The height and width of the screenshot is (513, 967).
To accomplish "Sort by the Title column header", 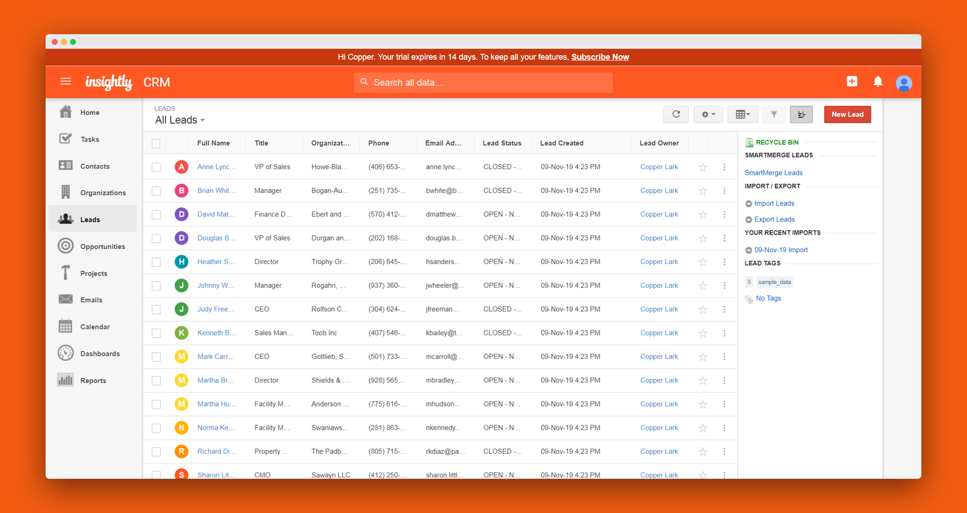I will [x=261, y=143].
